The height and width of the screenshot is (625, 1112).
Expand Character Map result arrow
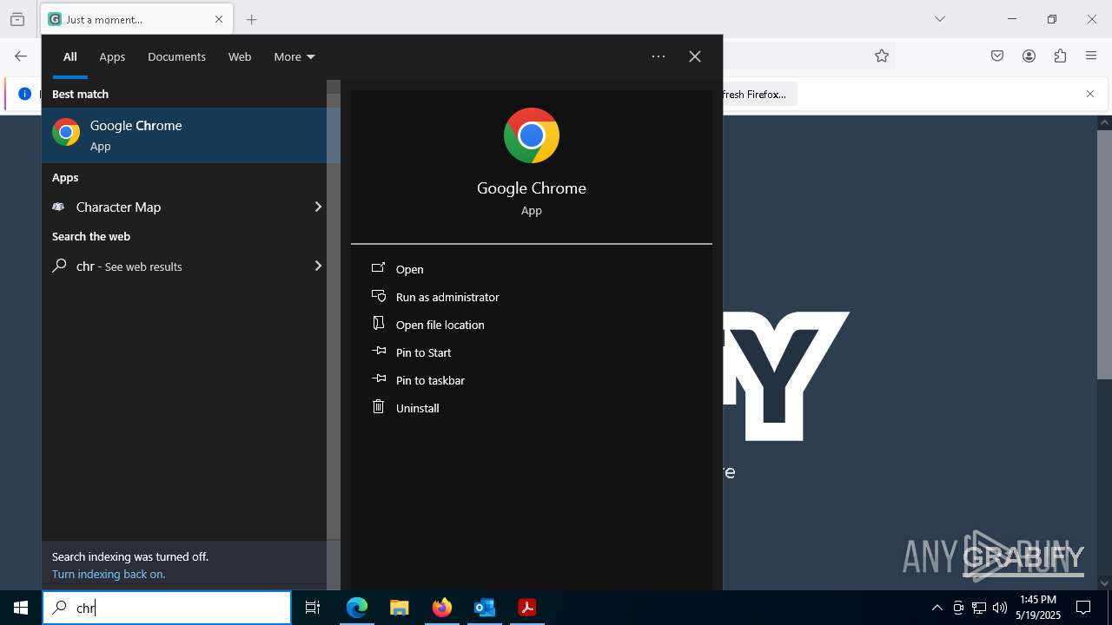coord(318,207)
